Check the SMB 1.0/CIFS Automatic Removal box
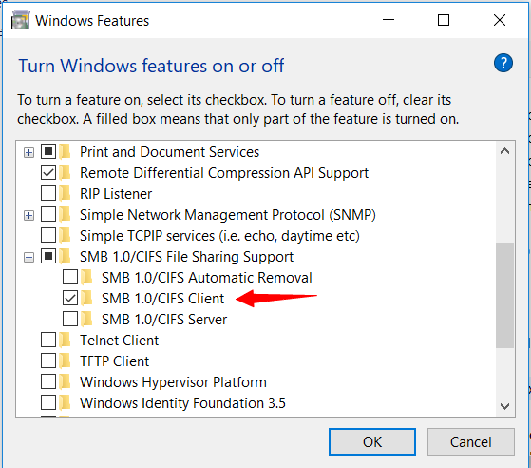 pos(70,277)
